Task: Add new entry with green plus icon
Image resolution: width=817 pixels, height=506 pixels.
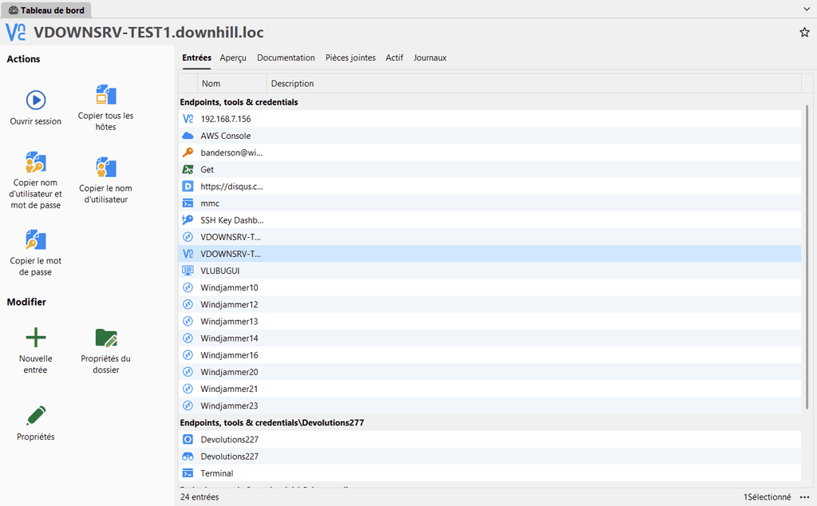Action: [36, 337]
